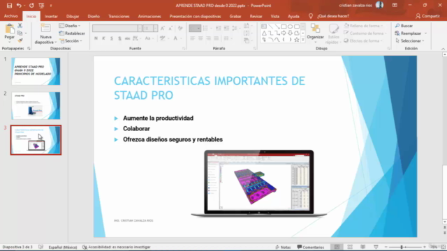
Task: Open the Organizar arrange menu
Action: 315,33
